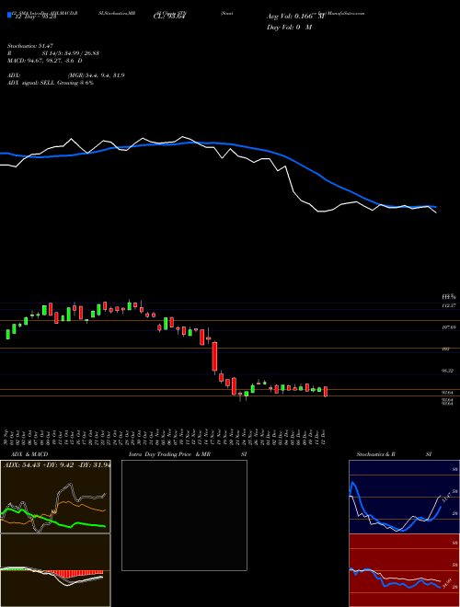
Task: Click the 'ADX signal: SELL Growing @ 6%' text
Action: (x=51, y=83)
